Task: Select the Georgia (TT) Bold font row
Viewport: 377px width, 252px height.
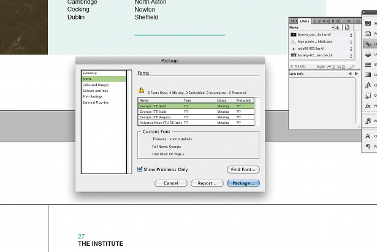Action: (x=196, y=106)
